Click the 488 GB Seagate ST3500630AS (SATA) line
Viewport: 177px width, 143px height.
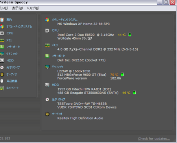88,93
